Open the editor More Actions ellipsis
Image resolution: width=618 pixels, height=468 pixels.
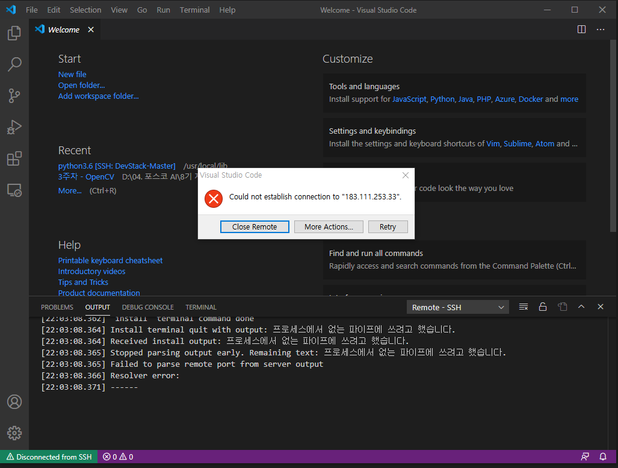[601, 30]
